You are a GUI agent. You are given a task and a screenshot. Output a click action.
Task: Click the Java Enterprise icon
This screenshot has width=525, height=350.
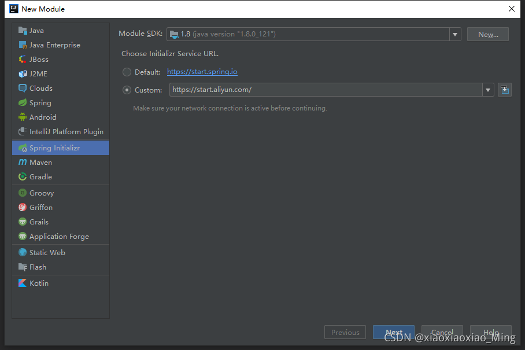click(x=23, y=45)
